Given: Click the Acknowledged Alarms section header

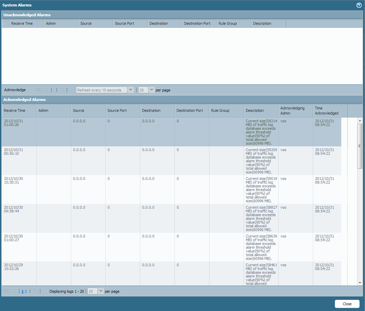Looking at the screenshot, I should 182,99.
